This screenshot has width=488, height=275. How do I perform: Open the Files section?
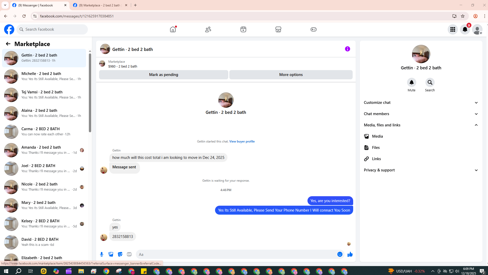click(421, 148)
